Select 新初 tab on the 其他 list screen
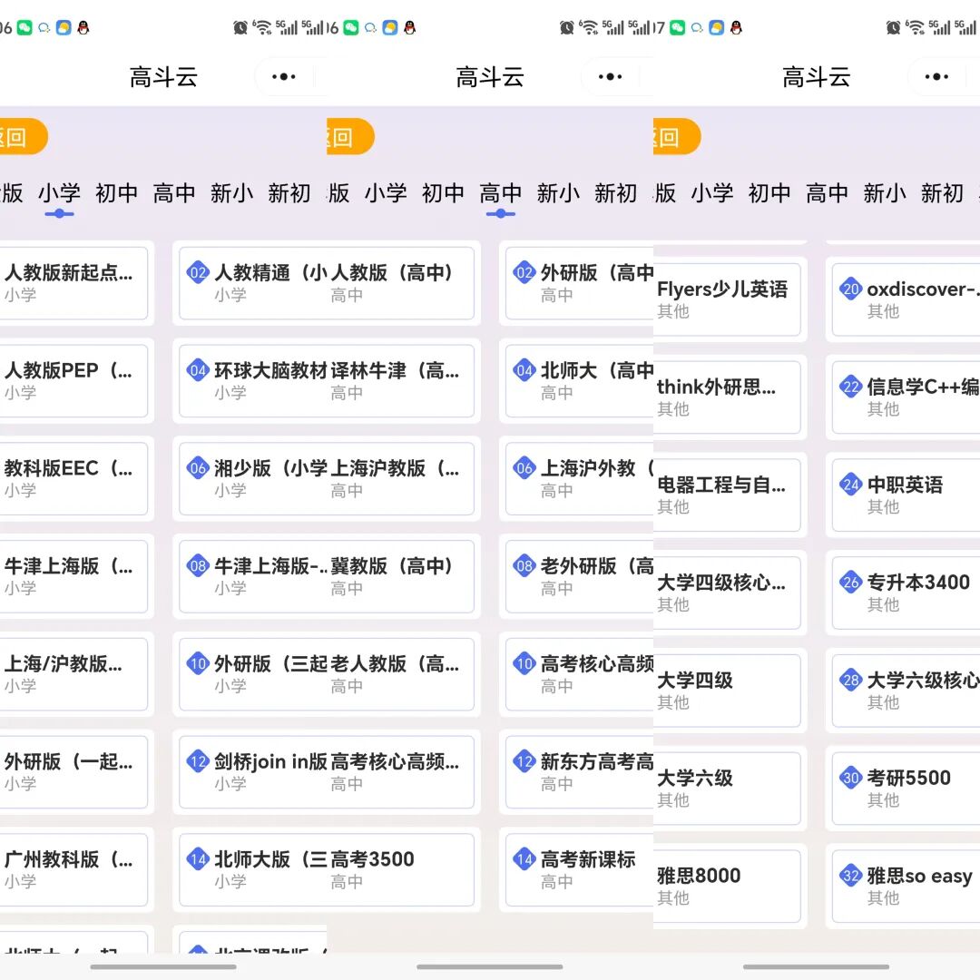Viewport: 980px width, 980px height. [942, 193]
